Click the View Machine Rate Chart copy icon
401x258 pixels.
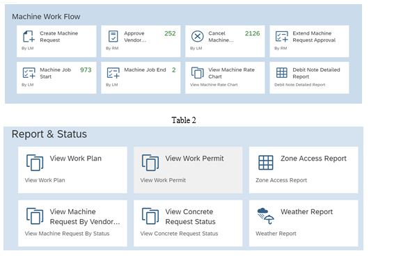click(198, 73)
